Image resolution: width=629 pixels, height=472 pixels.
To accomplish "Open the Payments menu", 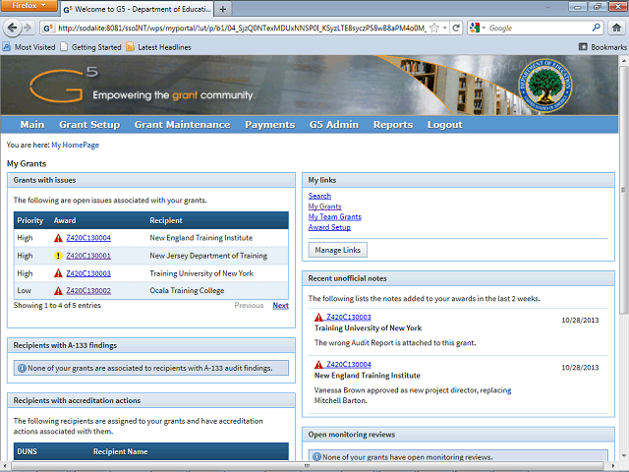I will (269, 125).
